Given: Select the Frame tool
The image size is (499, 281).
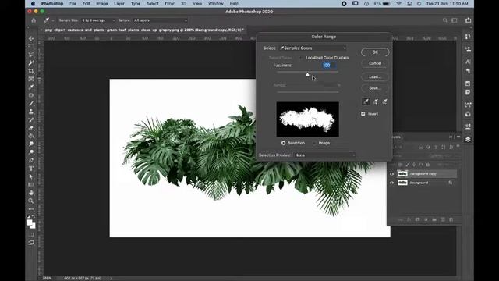Looking at the screenshot, I should point(31,79).
